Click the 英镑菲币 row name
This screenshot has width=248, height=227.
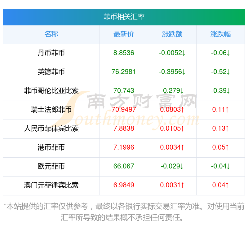tap(51, 72)
